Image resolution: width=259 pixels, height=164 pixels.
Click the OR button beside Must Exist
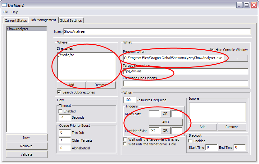point(165,114)
